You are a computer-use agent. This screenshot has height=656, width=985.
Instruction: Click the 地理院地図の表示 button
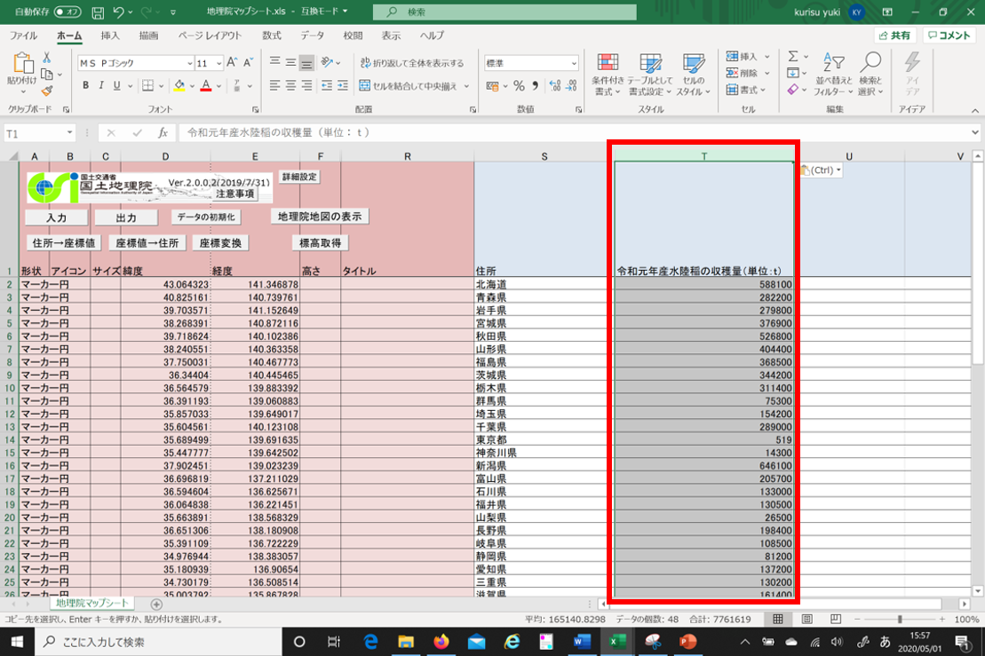pos(320,217)
